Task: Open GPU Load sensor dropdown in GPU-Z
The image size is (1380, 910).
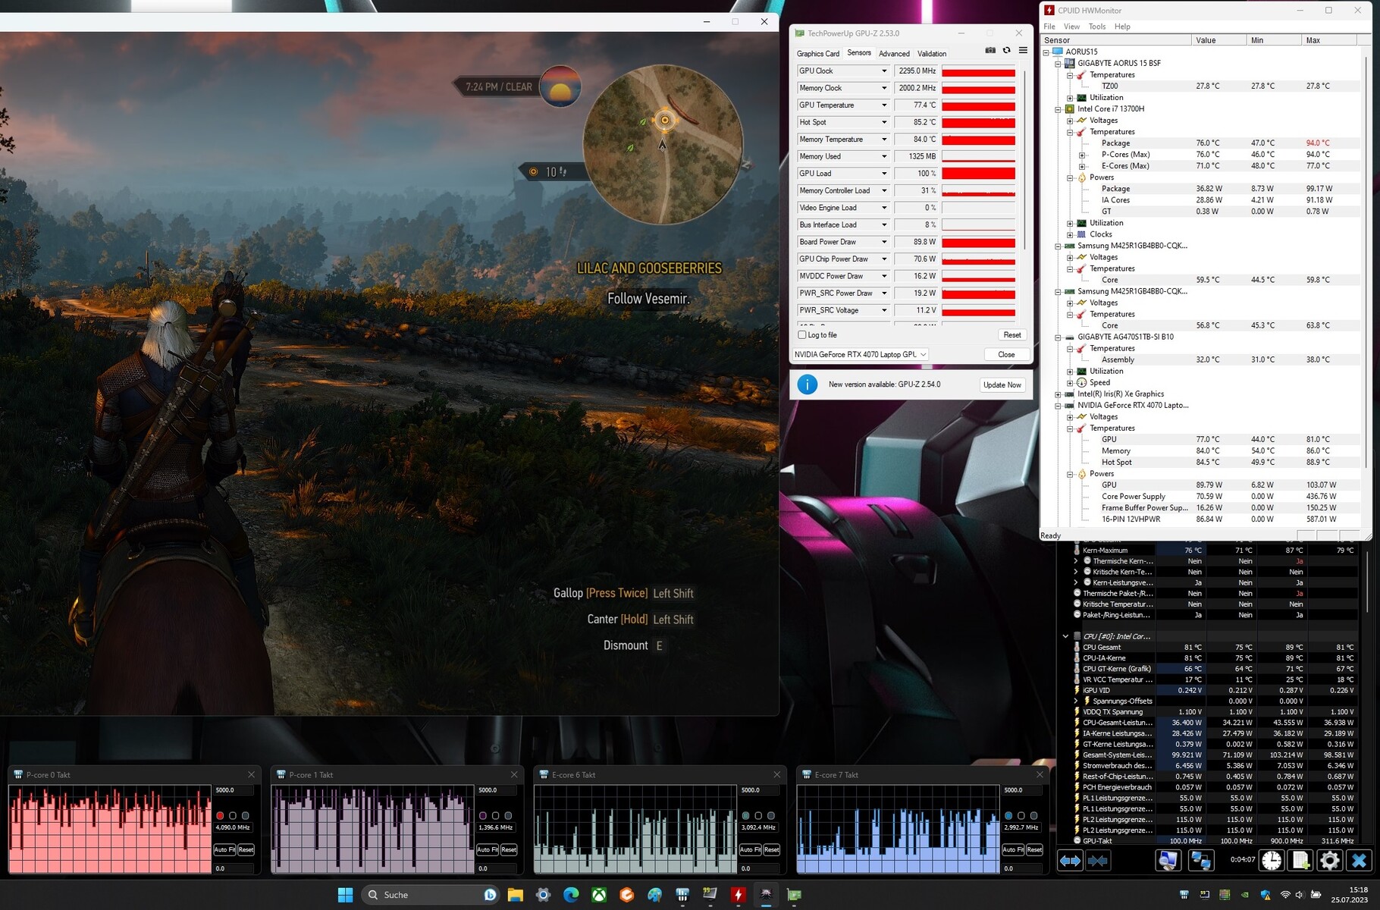Action: tap(884, 174)
